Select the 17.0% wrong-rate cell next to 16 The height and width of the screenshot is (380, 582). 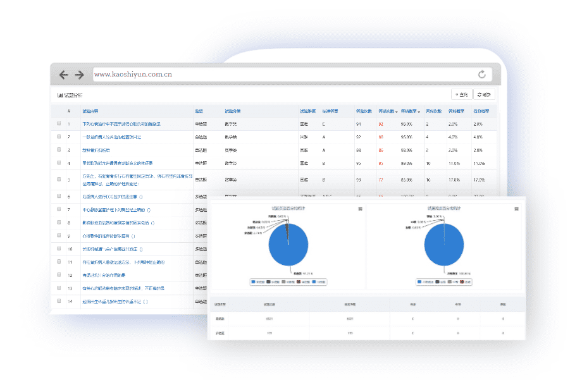[x=454, y=180]
